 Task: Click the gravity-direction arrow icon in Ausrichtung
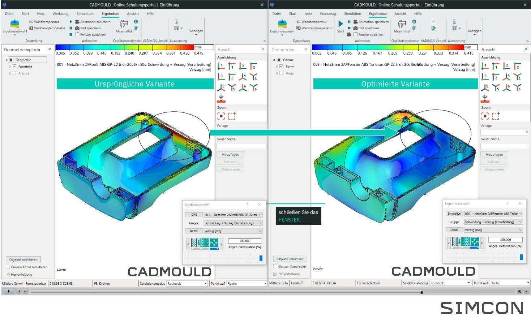point(222,98)
